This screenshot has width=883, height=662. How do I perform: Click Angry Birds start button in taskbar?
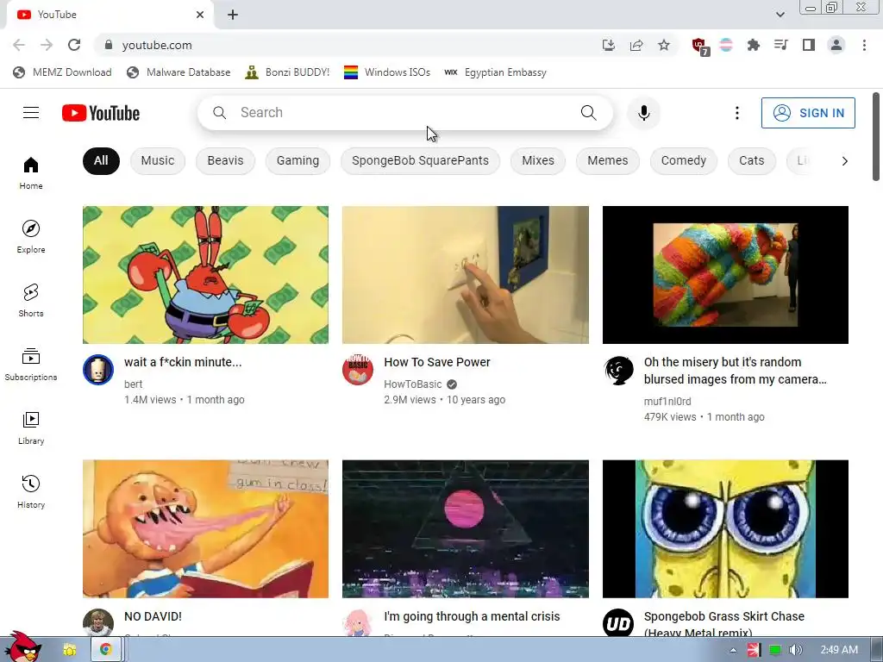[x=22, y=647]
